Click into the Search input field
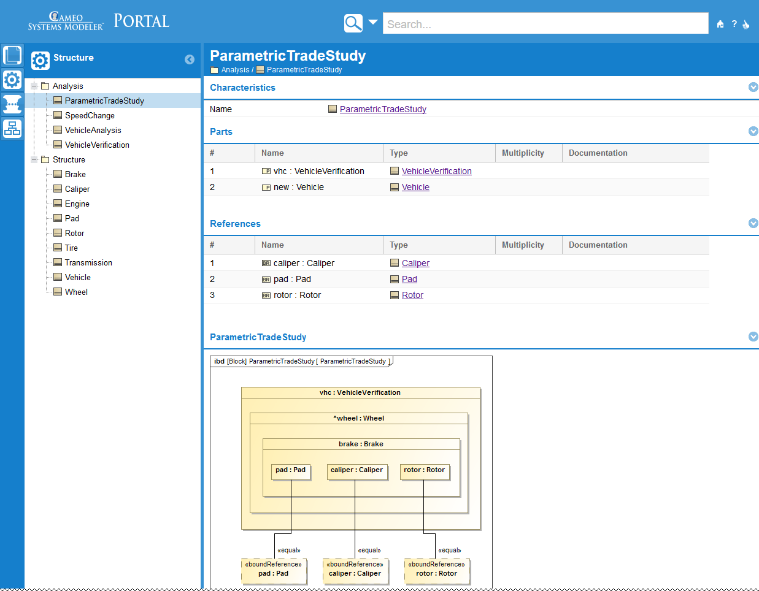Viewport: 759px width, 591px height. click(x=545, y=24)
